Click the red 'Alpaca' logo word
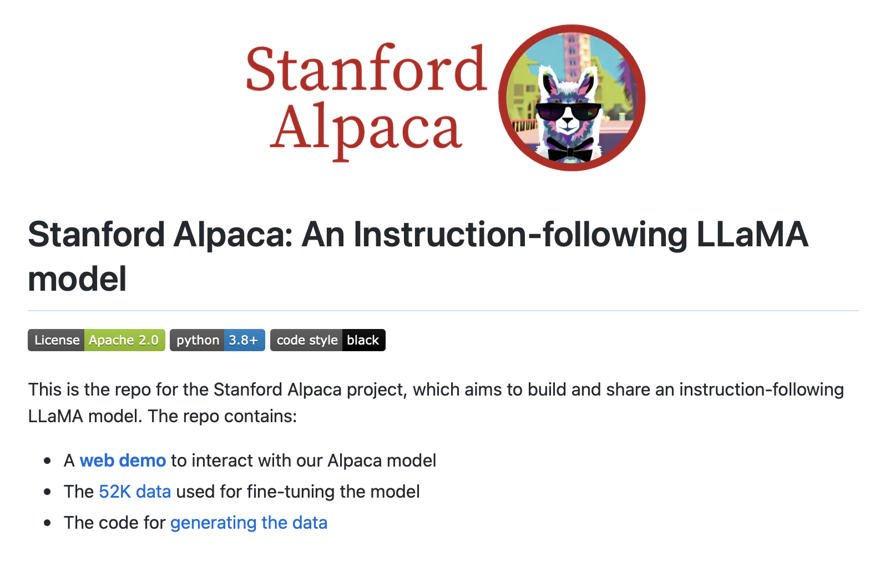Viewport: 890px width, 567px height. pos(366,129)
